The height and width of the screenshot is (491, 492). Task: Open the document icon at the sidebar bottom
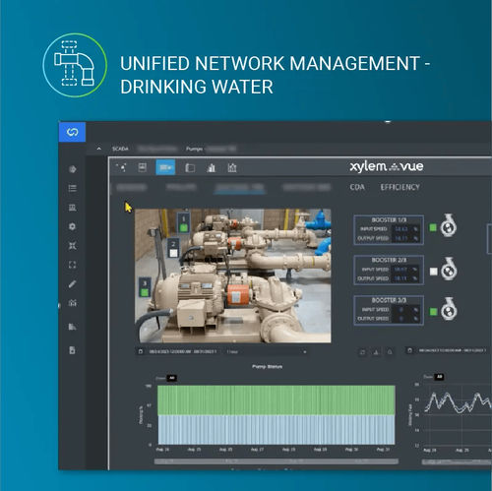coord(73,350)
